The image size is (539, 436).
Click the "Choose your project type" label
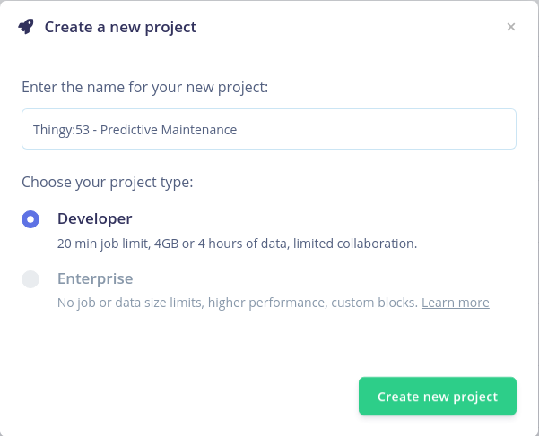[108, 182]
